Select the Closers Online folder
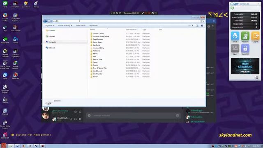Screen dimensions: 263x148 [x=98, y=34]
